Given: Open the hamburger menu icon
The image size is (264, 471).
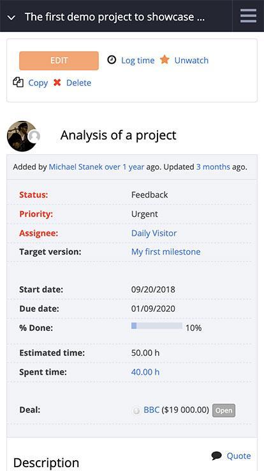Looking at the screenshot, I should [x=248, y=16].
